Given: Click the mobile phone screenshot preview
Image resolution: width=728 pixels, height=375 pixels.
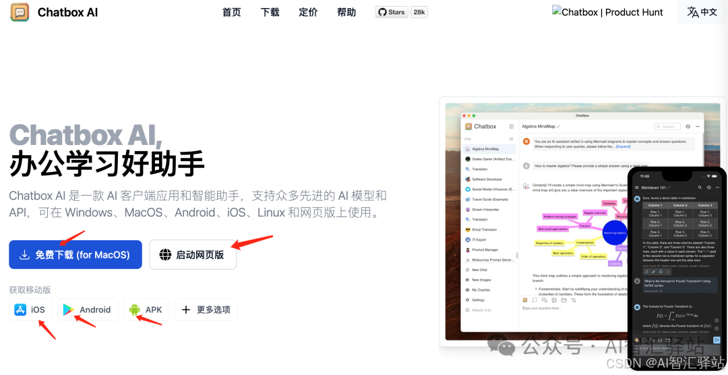Looking at the screenshot, I should [x=676, y=270].
